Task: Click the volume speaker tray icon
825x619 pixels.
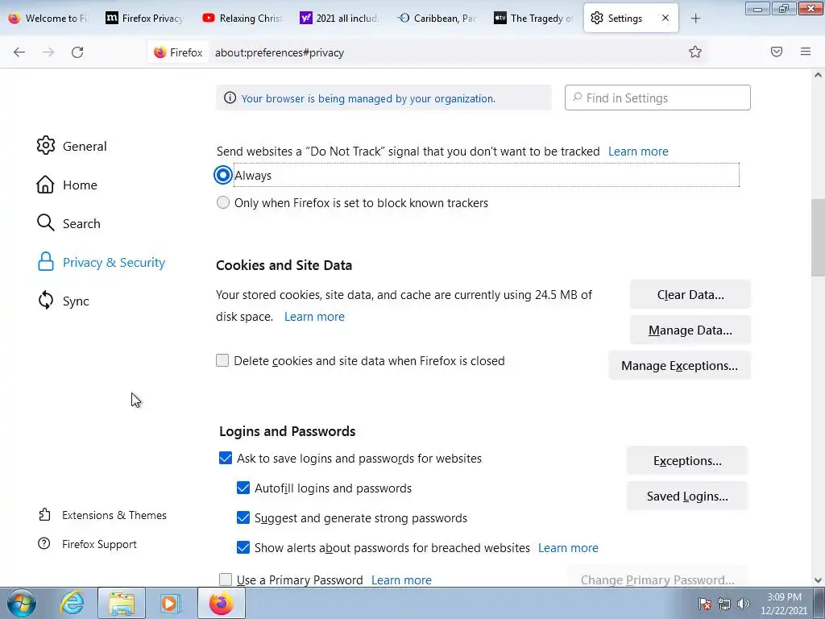Action: tap(743, 604)
